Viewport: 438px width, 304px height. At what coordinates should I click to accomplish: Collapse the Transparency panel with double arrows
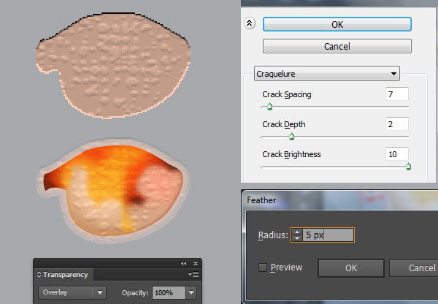(183, 264)
